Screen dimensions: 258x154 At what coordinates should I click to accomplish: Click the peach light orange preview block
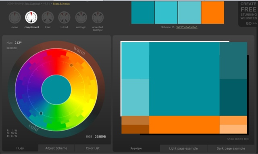pyautogui.click(x=233, y=129)
